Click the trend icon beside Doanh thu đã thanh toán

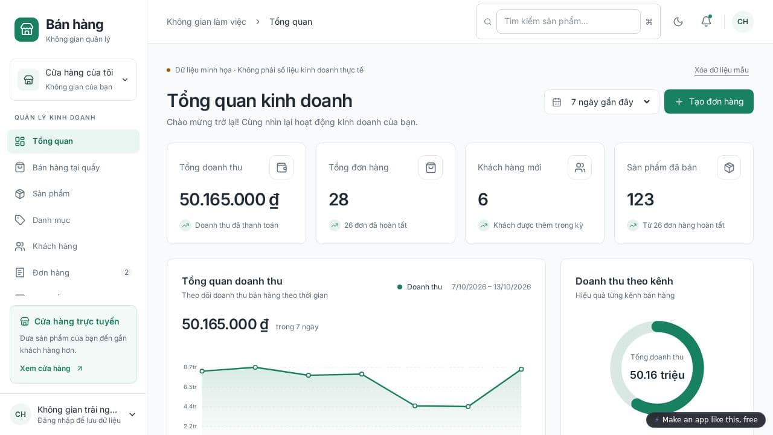click(185, 225)
